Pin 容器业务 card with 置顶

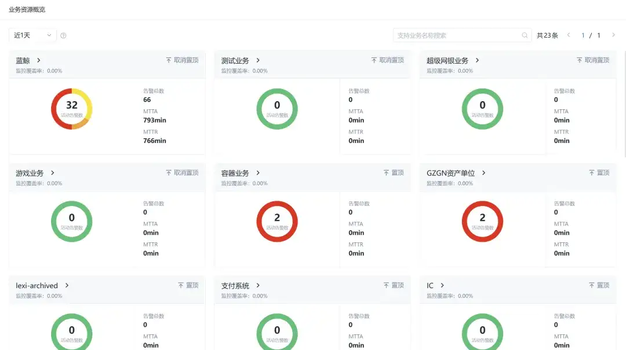point(394,172)
